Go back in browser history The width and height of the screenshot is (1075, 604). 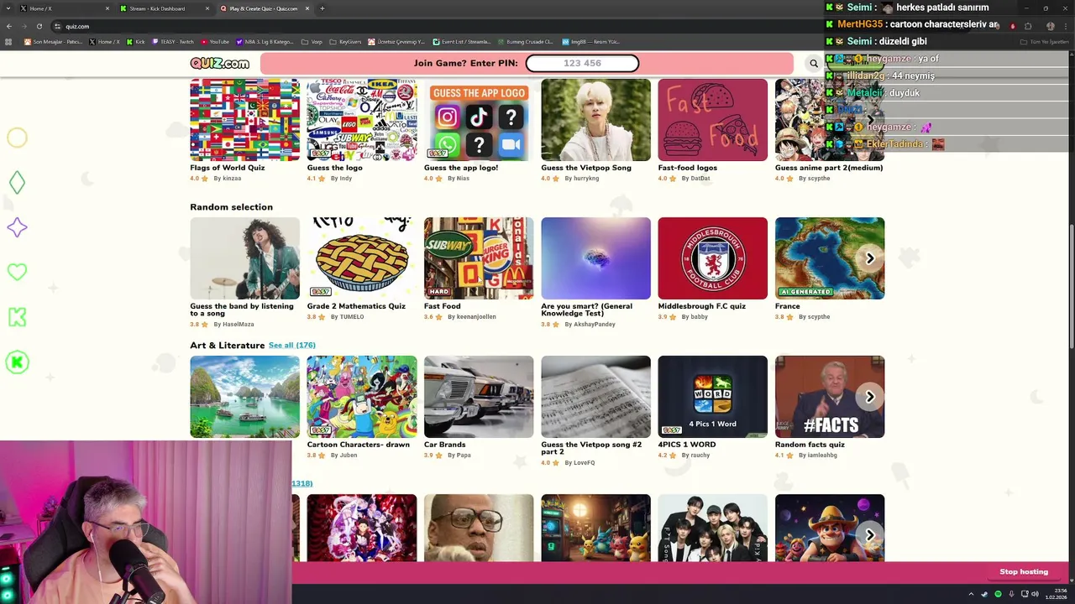point(9,26)
